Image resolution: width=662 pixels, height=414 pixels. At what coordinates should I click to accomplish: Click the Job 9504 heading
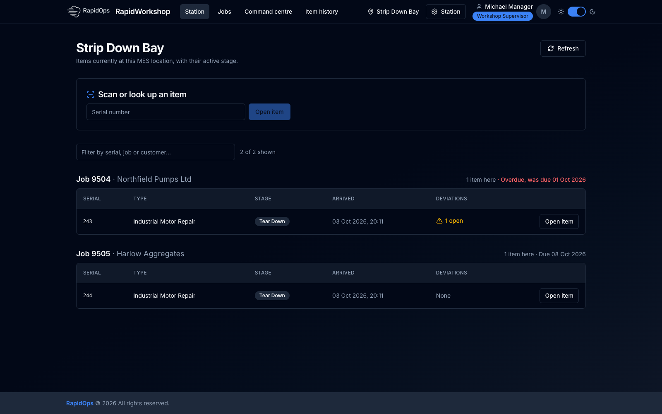[93, 179]
